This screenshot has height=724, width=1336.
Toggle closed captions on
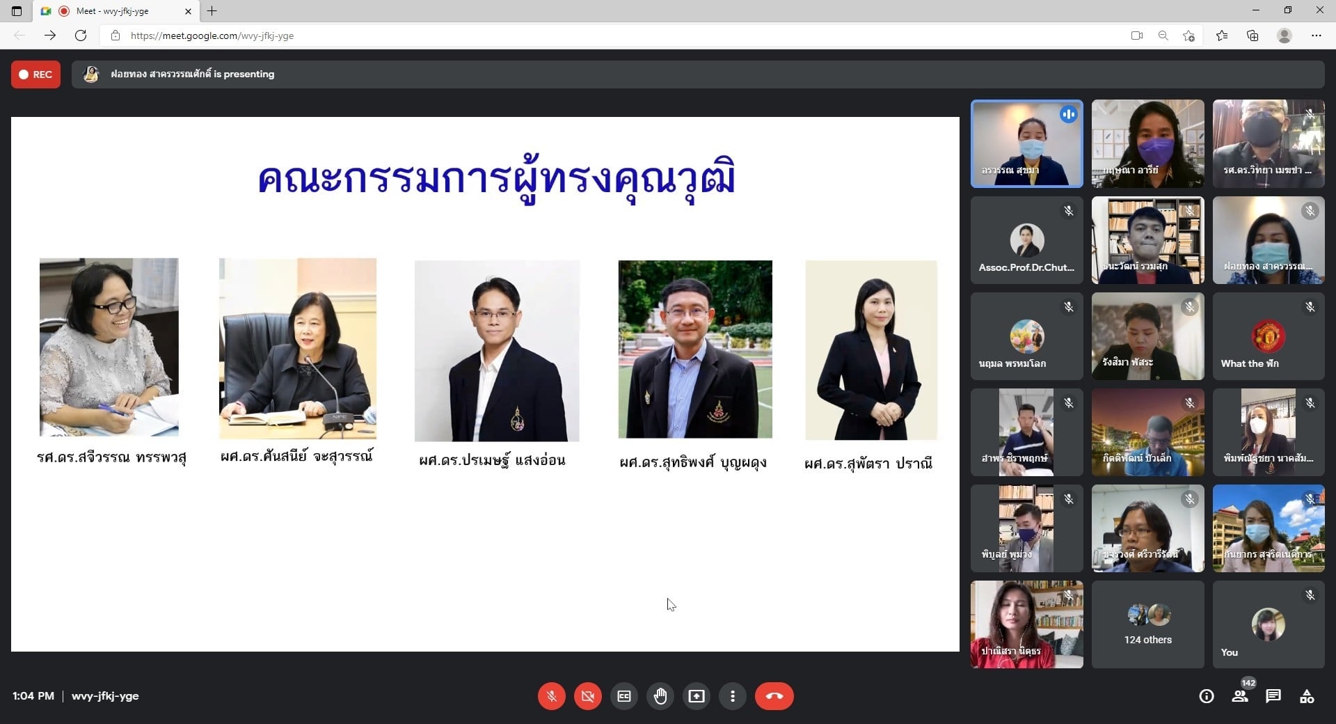point(624,696)
